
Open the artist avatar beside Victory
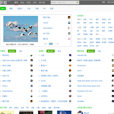click(31, 86)
